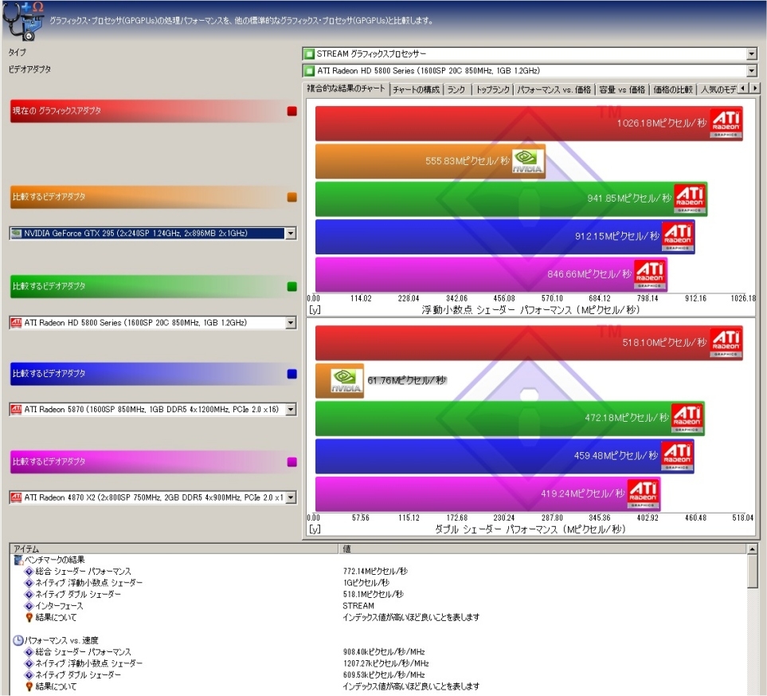Image resolution: width=767 pixels, height=696 pixels.
Task: Select the ベンチマークの結果 row
Action: [380, 560]
